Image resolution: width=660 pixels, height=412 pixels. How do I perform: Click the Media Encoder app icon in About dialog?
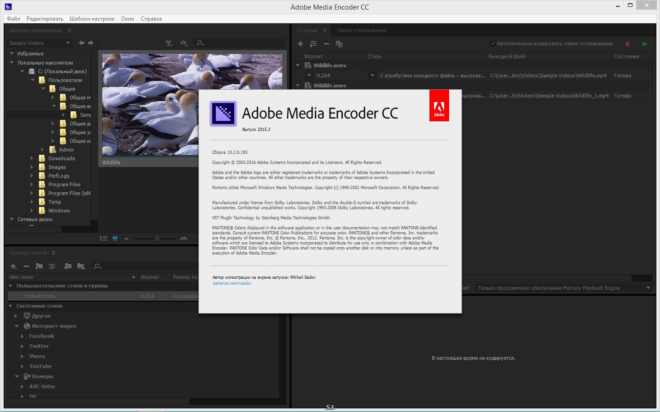tap(223, 113)
